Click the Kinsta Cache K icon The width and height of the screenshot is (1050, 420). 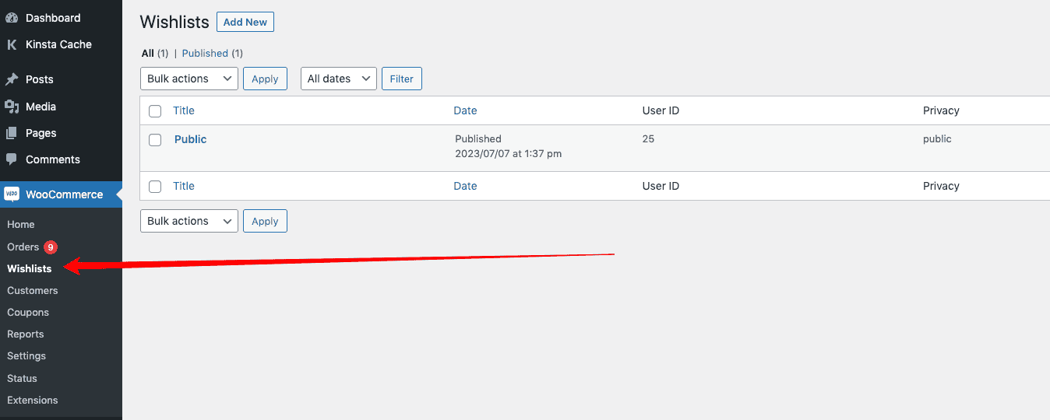12,44
